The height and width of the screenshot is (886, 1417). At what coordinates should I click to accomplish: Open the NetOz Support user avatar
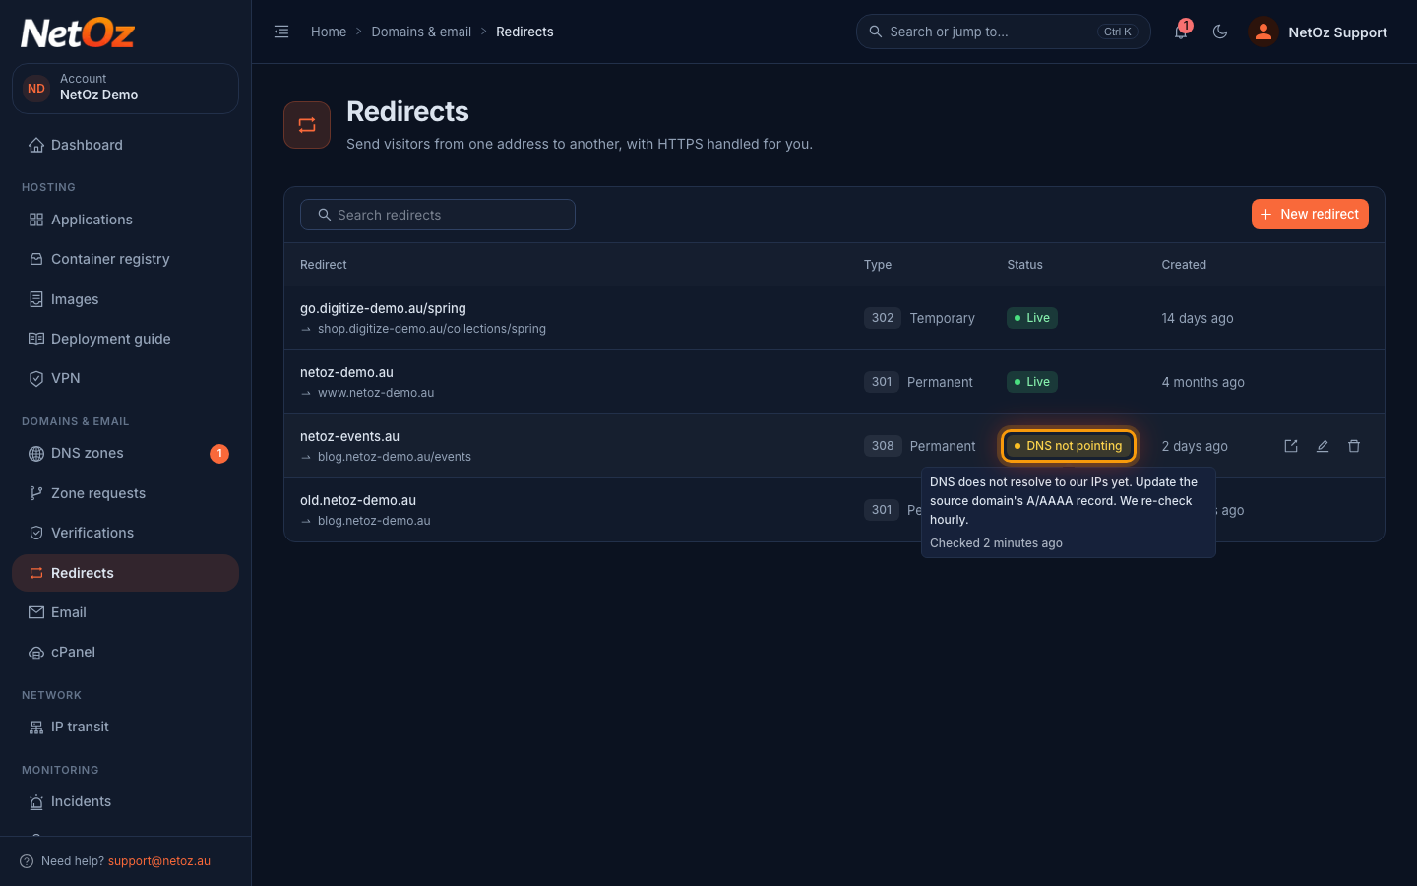[x=1263, y=32]
